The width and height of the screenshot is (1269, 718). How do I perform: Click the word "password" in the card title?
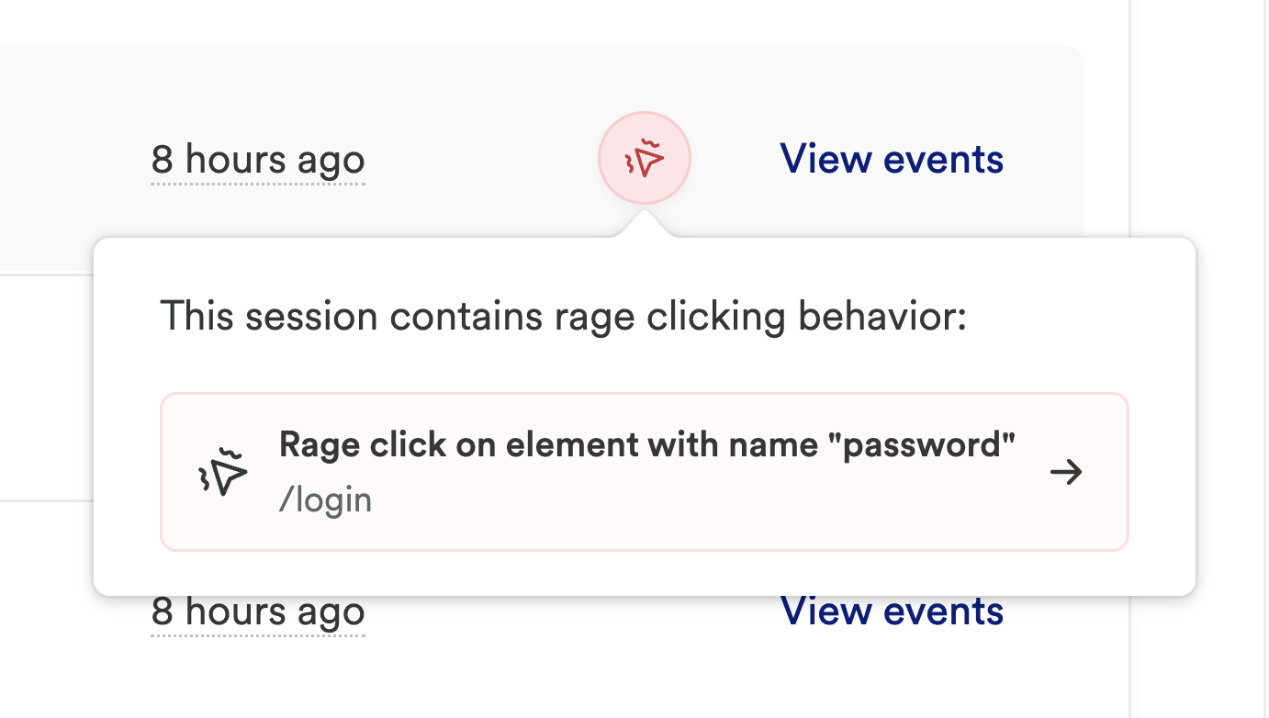(938, 445)
